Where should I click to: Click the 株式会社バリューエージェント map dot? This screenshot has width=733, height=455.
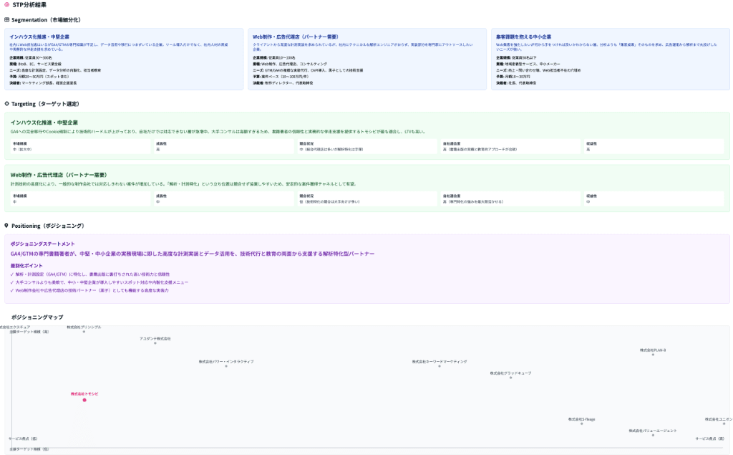pyautogui.click(x=653, y=435)
